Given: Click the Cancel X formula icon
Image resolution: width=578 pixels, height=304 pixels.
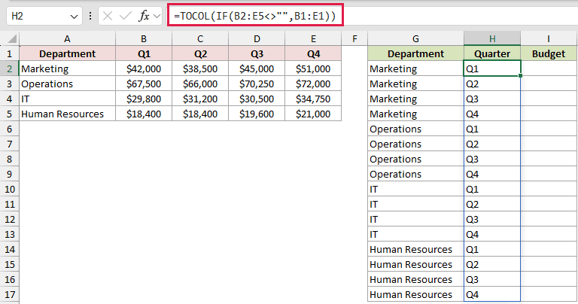Looking at the screenshot, I should tap(108, 17).
